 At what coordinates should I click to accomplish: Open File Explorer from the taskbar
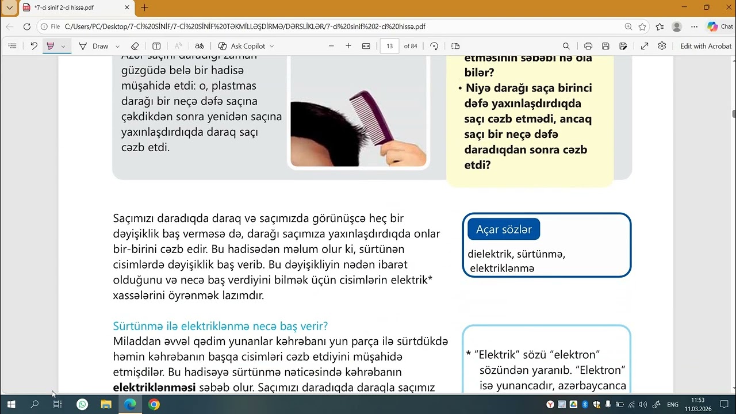point(106,404)
